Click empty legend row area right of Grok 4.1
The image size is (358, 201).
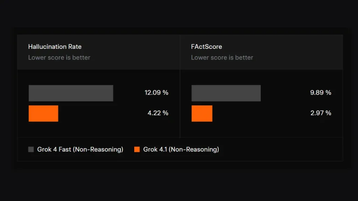(280, 149)
